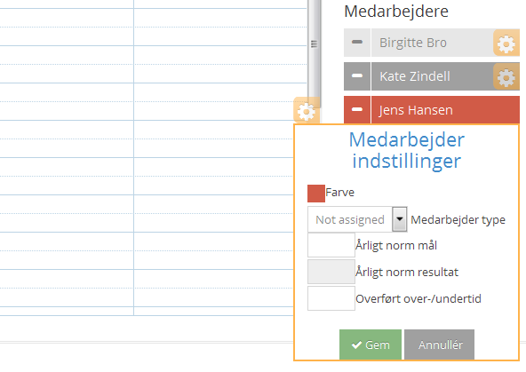Toggle minus button beside Kate Zindell

pyautogui.click(x=357, y=76)
